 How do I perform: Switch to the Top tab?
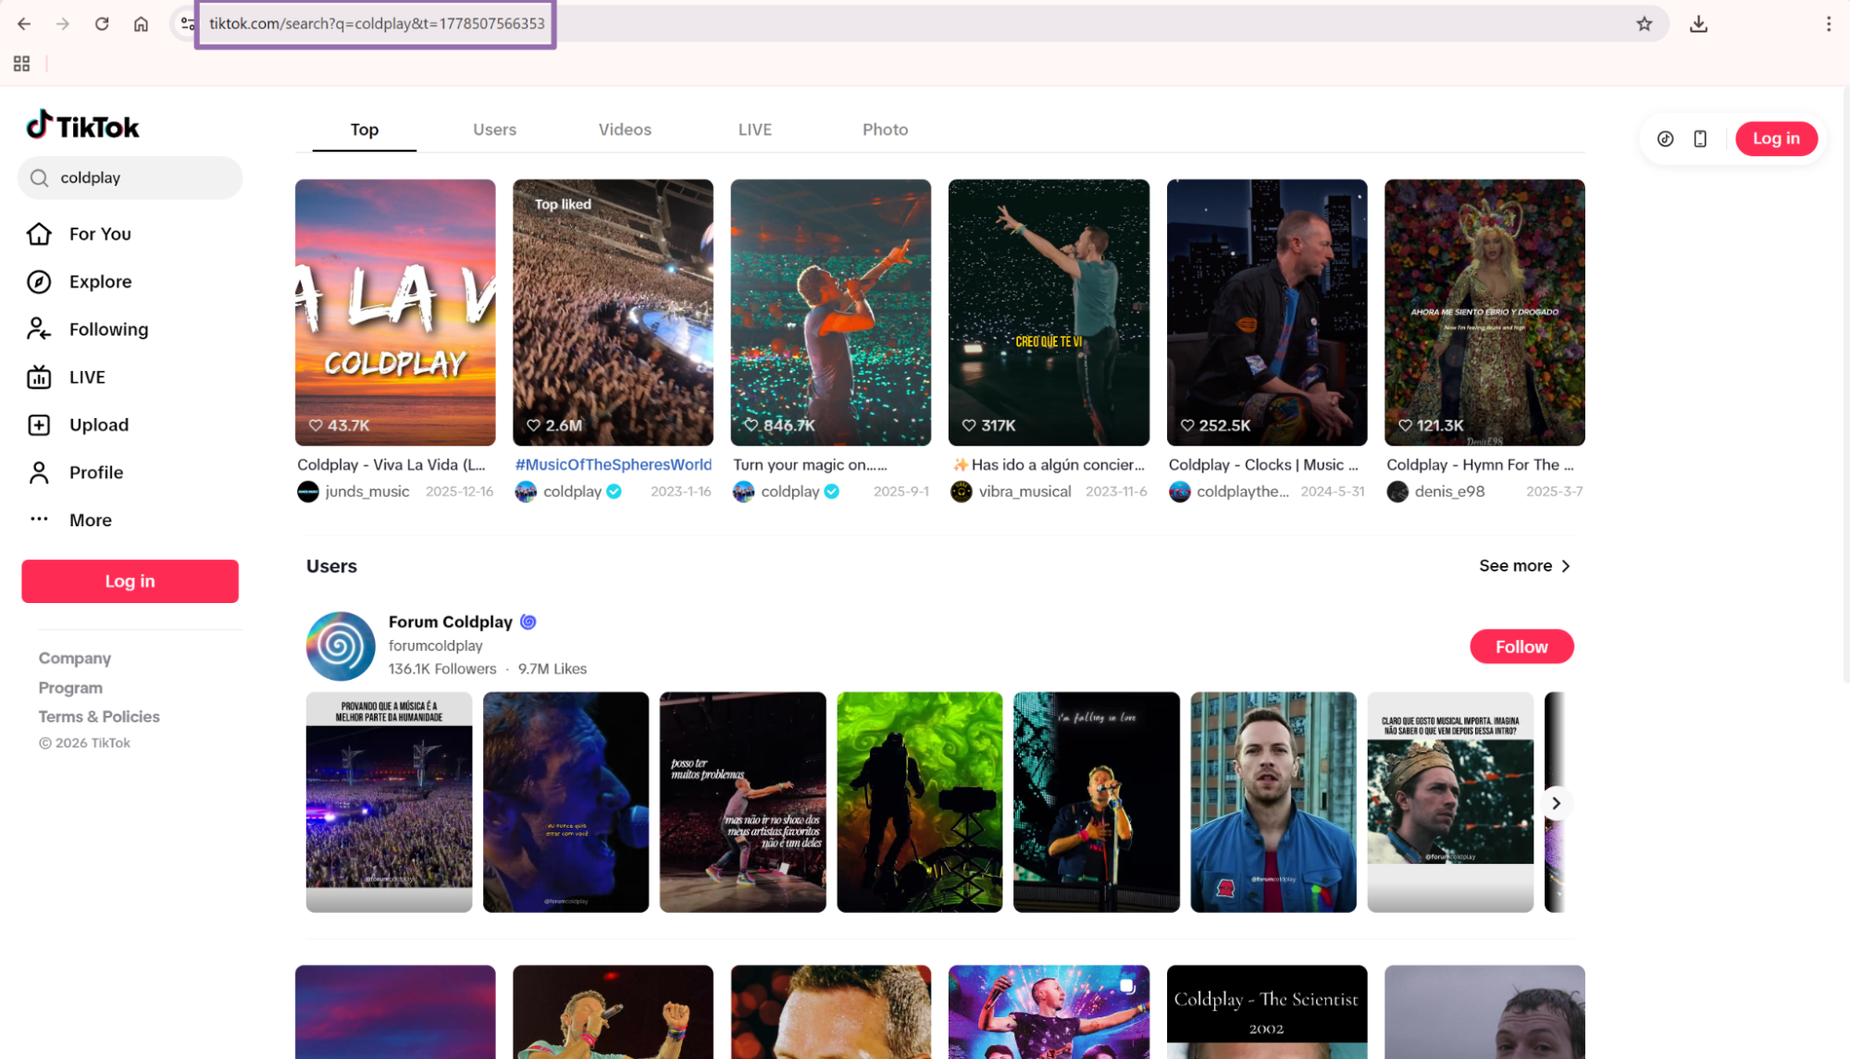point(365,129)
